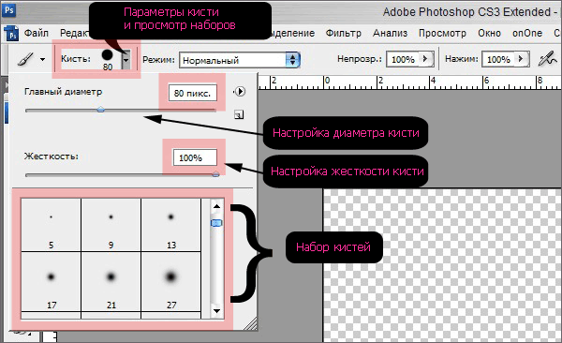Screen dimensions: 562x343
Task: Open brush panel flyout menu arrow button
Action: [240, 92]
